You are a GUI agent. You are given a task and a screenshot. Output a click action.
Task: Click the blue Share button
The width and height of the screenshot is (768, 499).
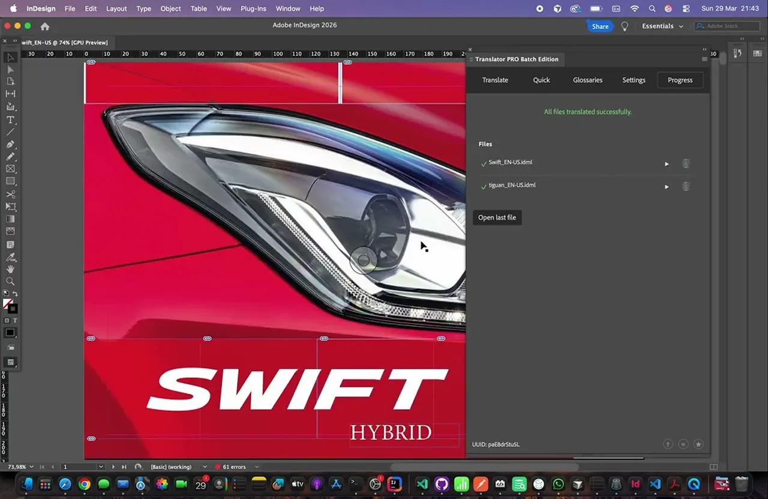[600, 26]
